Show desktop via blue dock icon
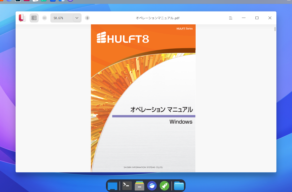 tap(112, 186)
